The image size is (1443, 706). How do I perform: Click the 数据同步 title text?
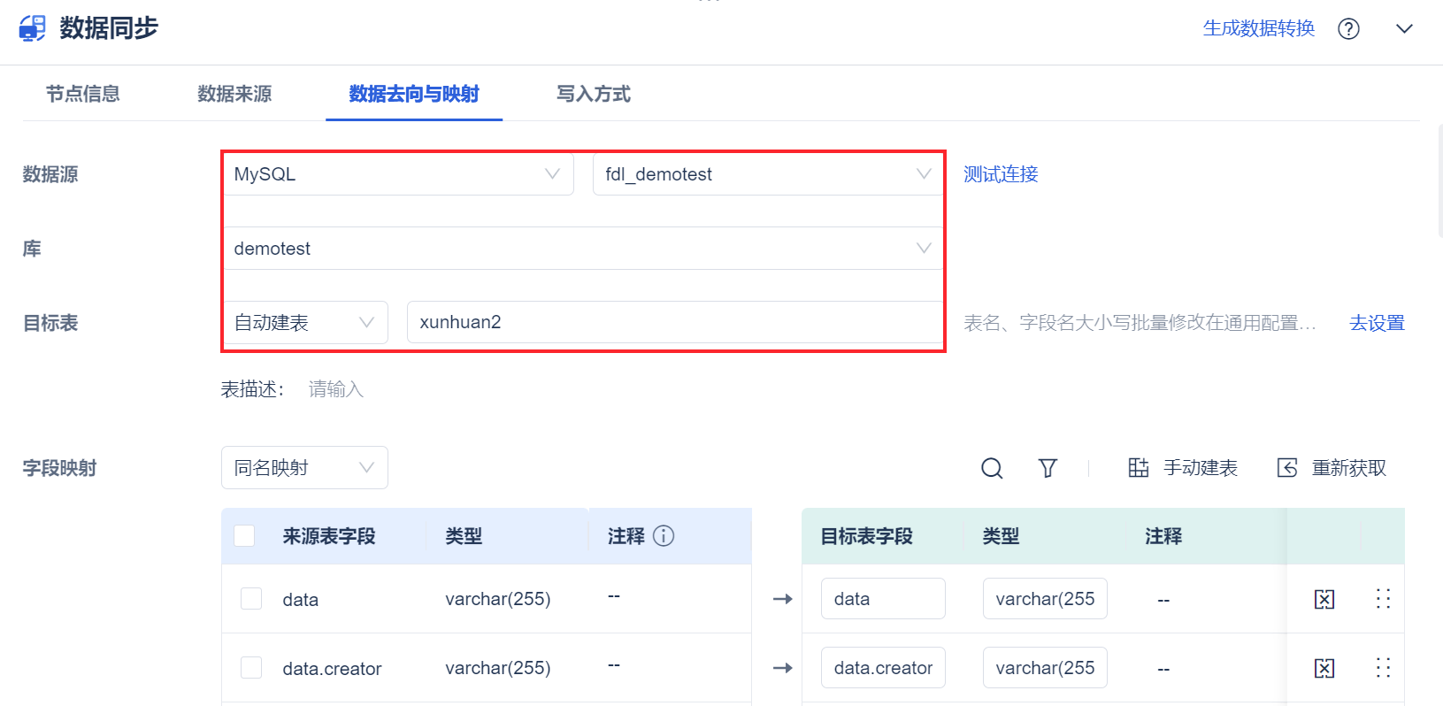[109, 28]
